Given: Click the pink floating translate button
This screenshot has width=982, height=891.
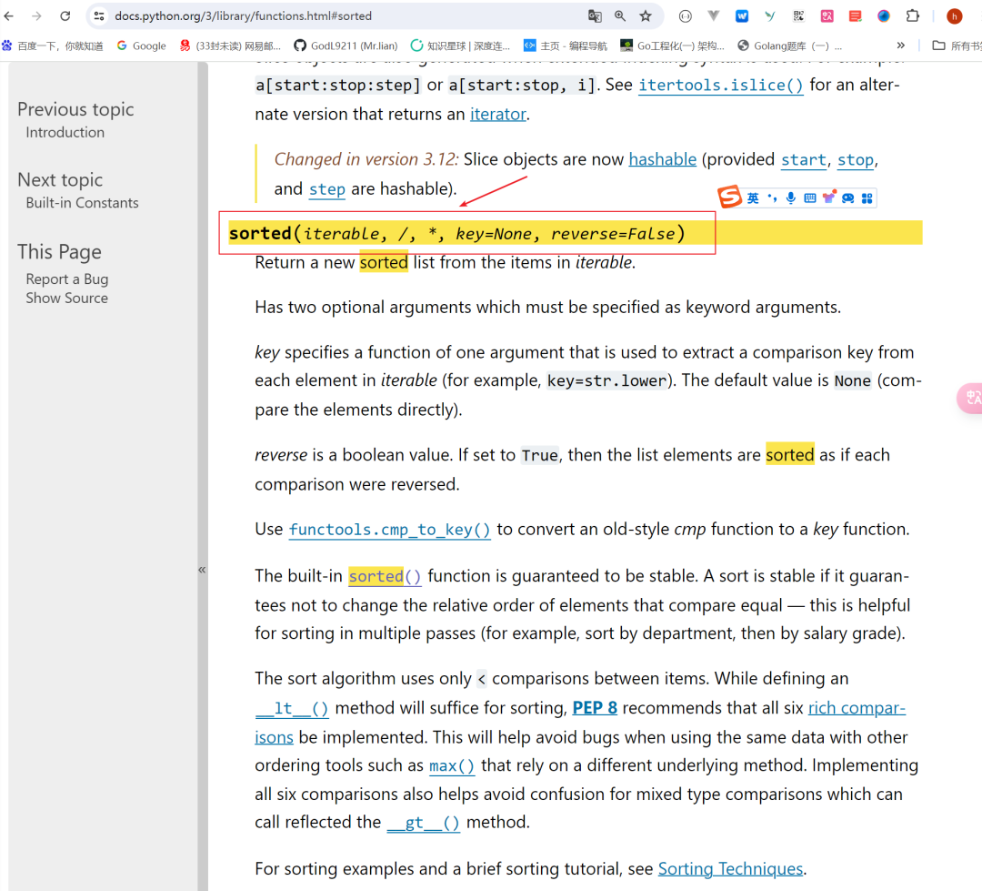Looking at the screenshot, I should (x=971, y=398).
